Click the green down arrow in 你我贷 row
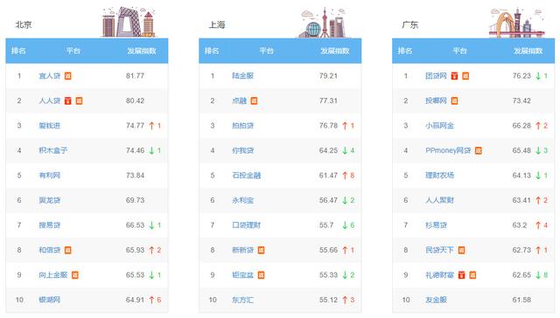560x318 pixels. click(345, 151)
